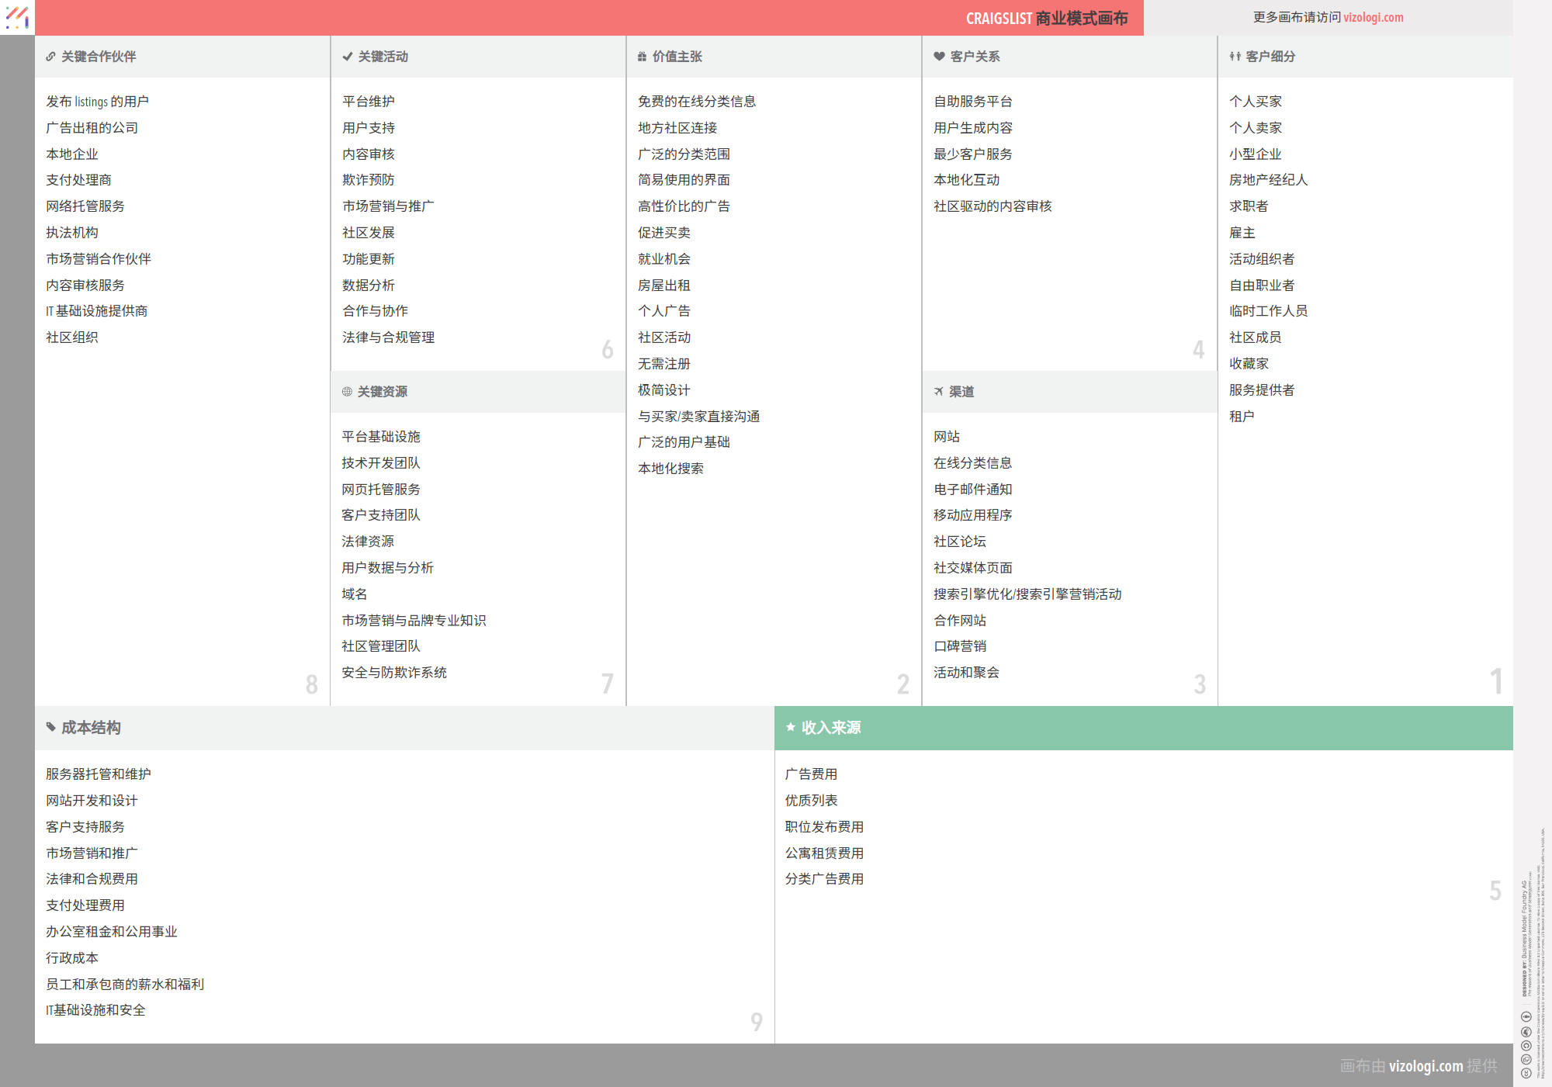Click the vizologi logo icon top-left
The width and height of the screenshot is (1552, 1087).
(x=17, y=17)
